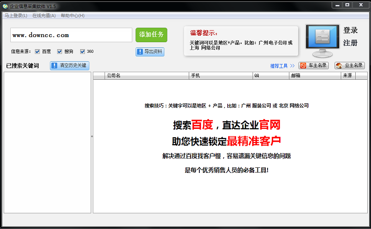The width and height of the screenshot is (371, 229).
Task: Toggle the 百度 source checkbox
Action: 37,51
